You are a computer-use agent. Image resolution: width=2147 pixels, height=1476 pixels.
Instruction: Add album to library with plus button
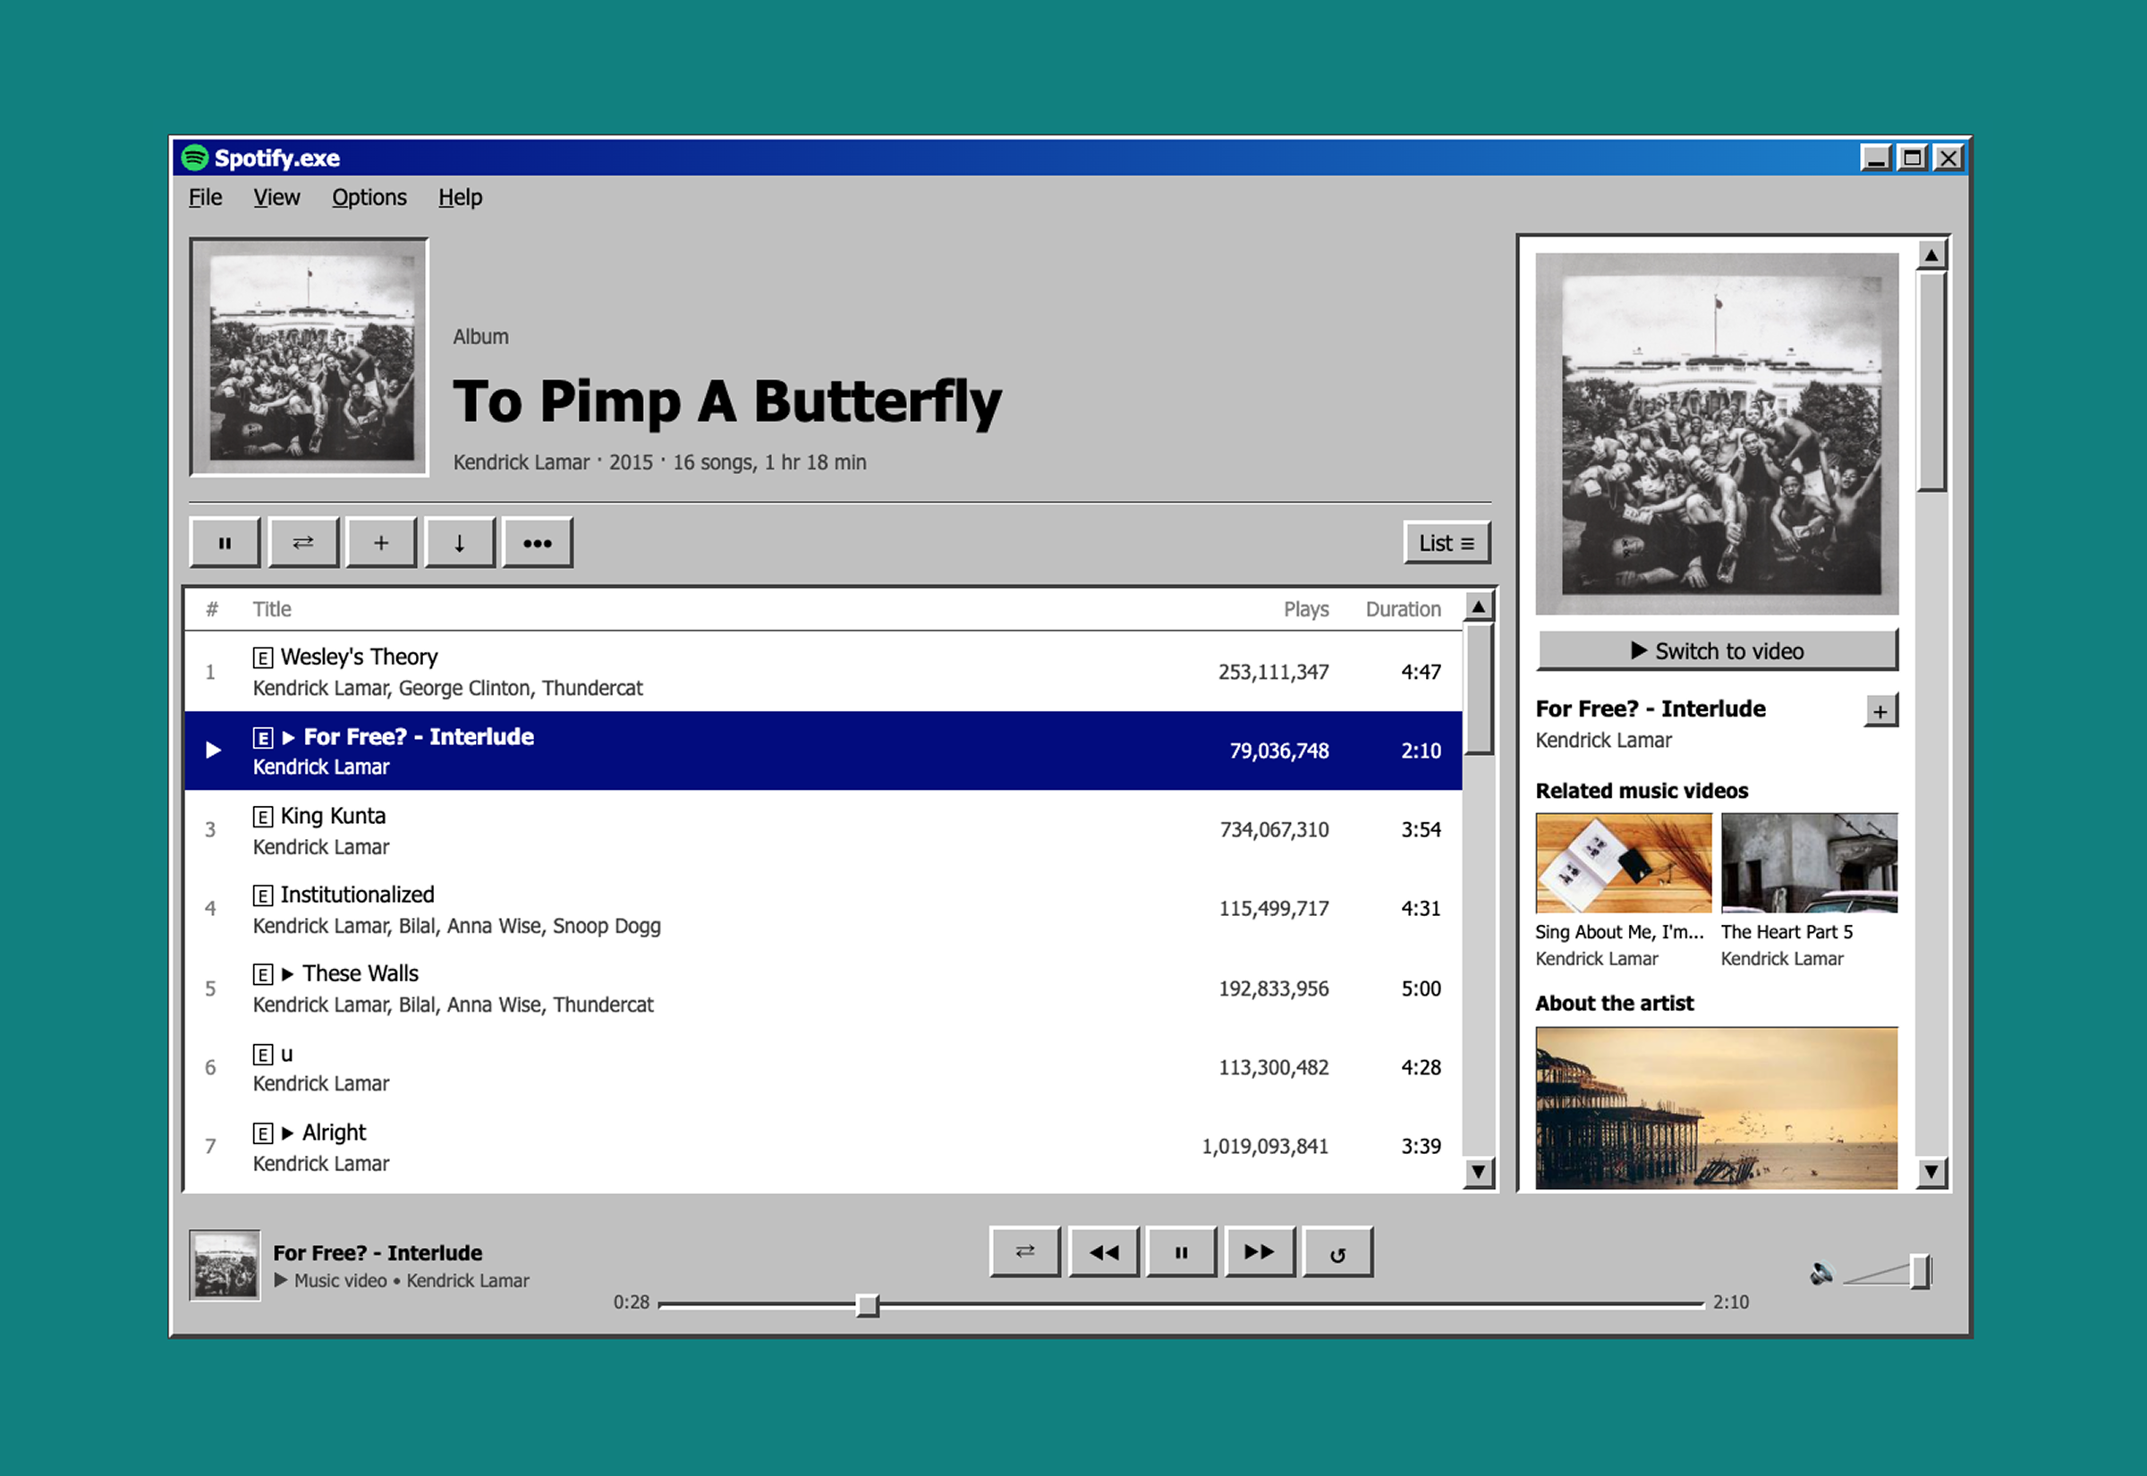pyautogui.click(x=381, y=543)
